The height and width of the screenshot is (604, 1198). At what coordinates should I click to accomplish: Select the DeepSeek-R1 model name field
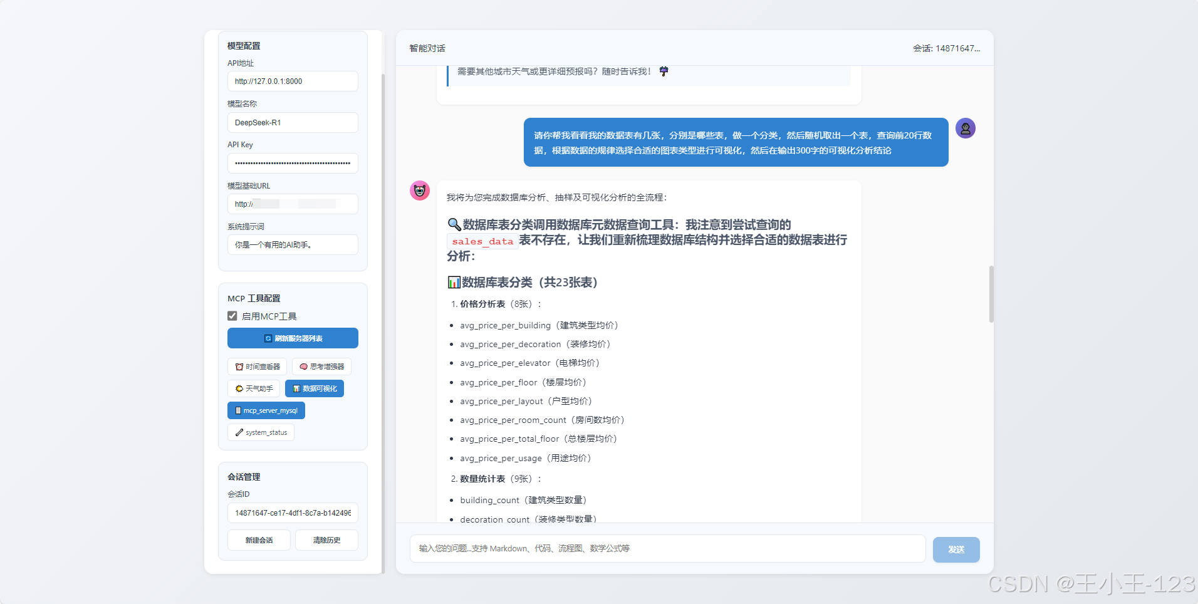pos(292,122)
